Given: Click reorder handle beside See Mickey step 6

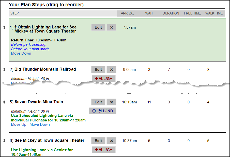Looking at the screenshot, I should pyautogui.click(x=4, y=141).
